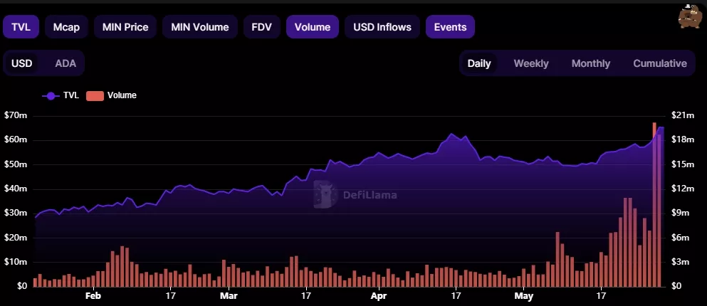Image resolution: width=707 pixels, height=306 pixels.
Task: Enable the MIN Price metric
Action: (125, 27)
